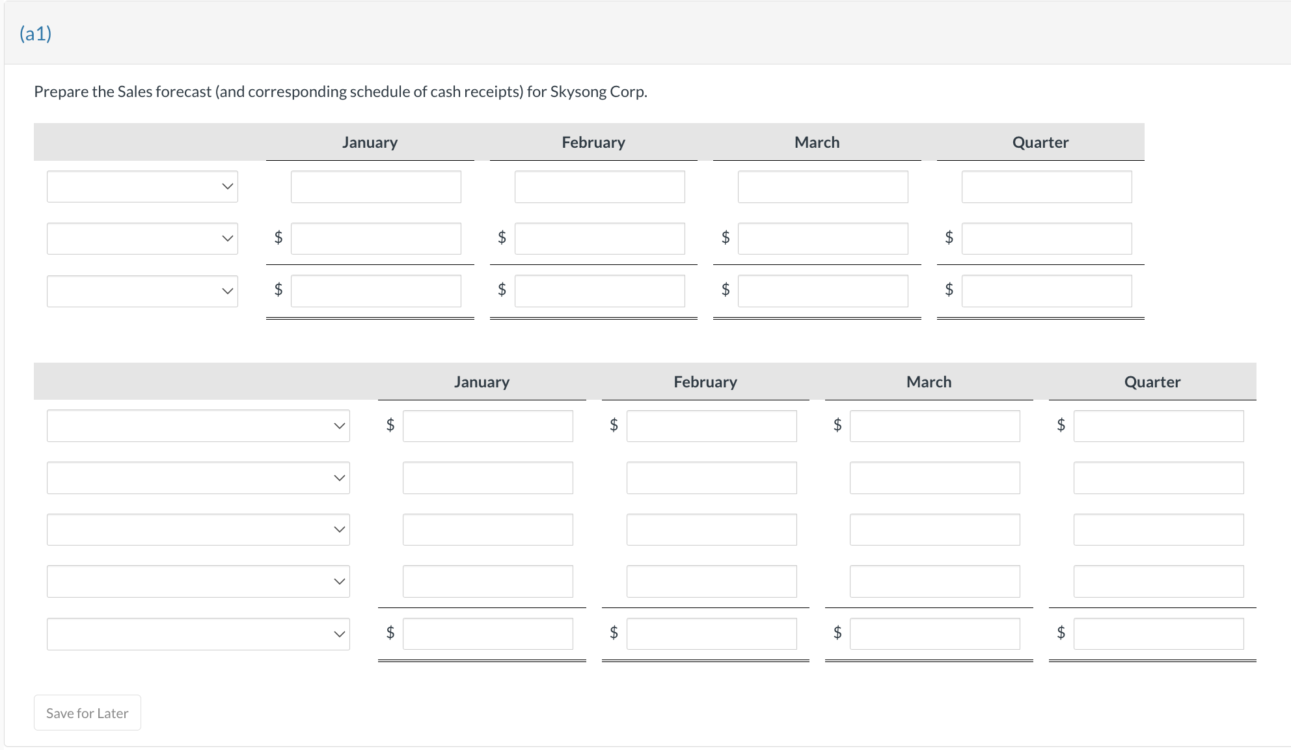Expand first dropdown in cash receipts schedule
1291x750 pixels.
pyautogui.click(x=198, y=426)
